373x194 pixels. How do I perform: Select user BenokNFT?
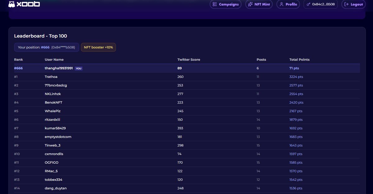[x=53, y=102]
